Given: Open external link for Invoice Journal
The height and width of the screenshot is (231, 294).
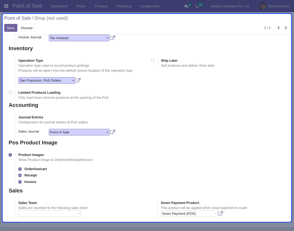Looking at the screenshot, I should point(113,38).
